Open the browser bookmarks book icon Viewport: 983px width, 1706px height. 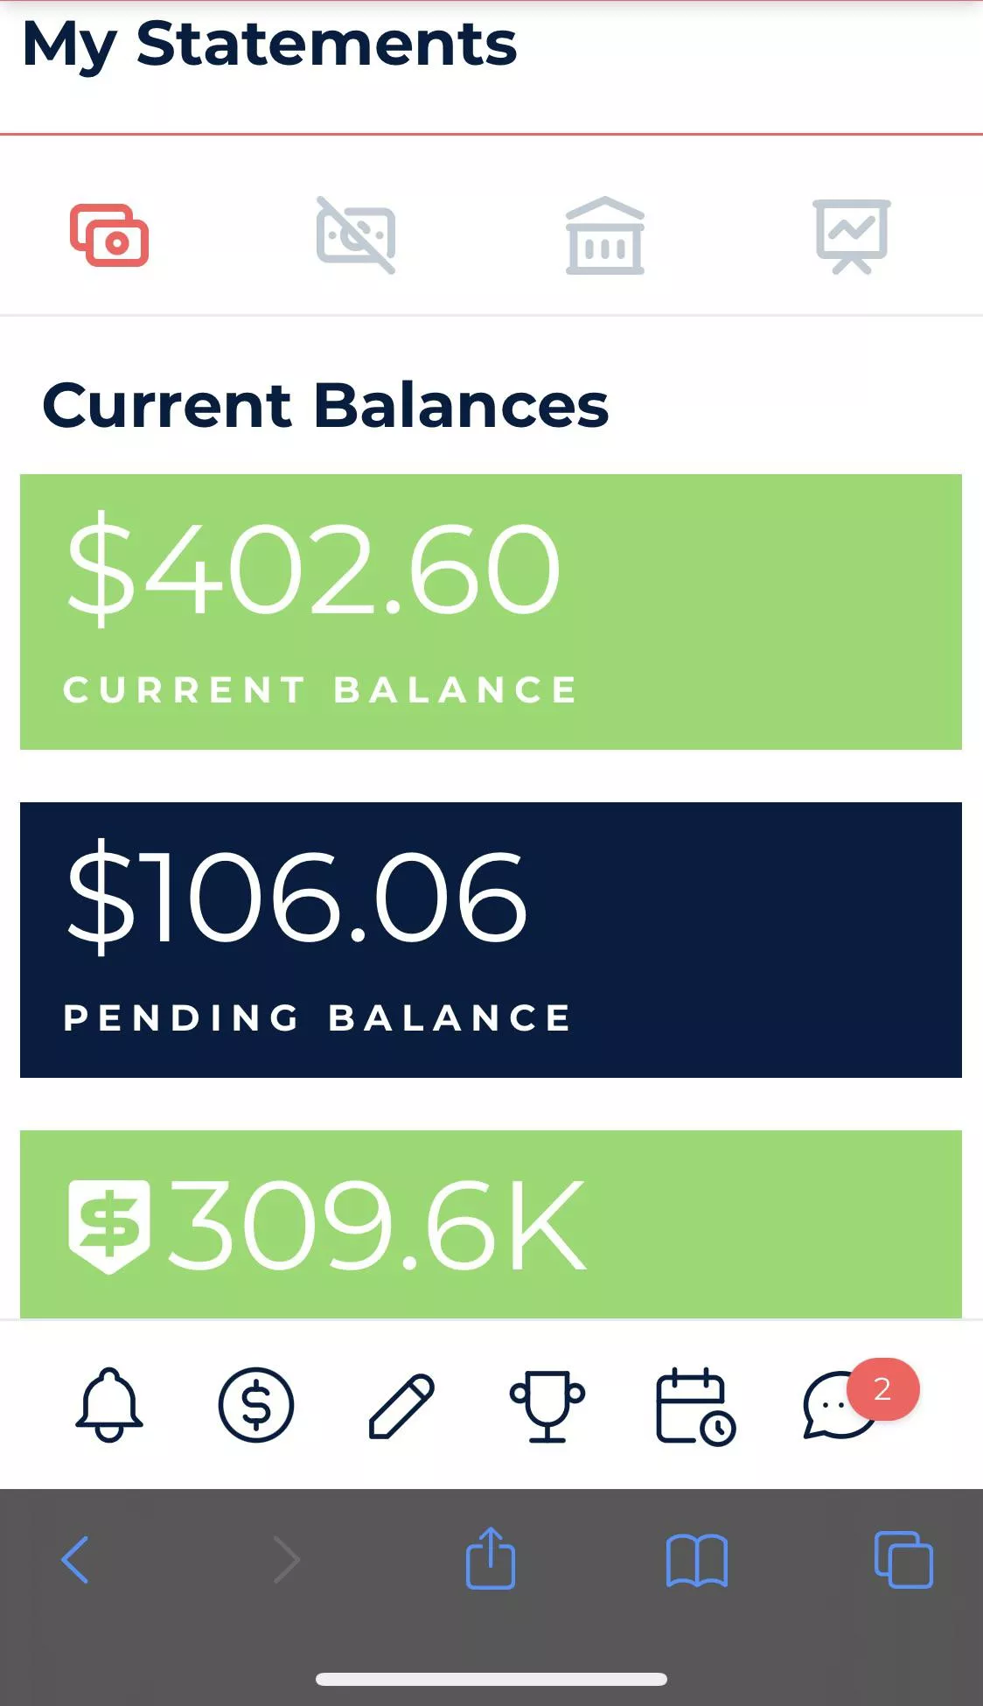point(696,1559)
